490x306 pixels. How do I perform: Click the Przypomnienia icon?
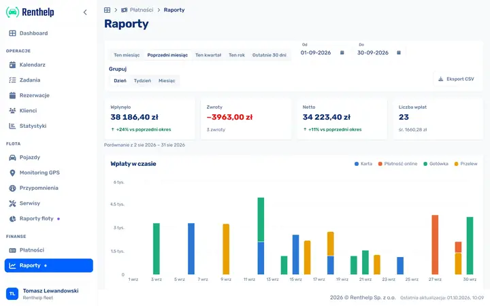click(12, 188)
